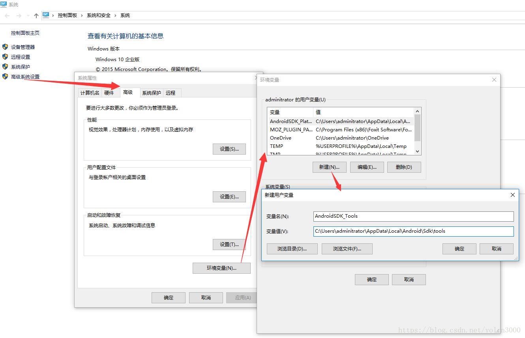
Task: Click 应用(A) in 系统属性 dialog
Action: 242,297
